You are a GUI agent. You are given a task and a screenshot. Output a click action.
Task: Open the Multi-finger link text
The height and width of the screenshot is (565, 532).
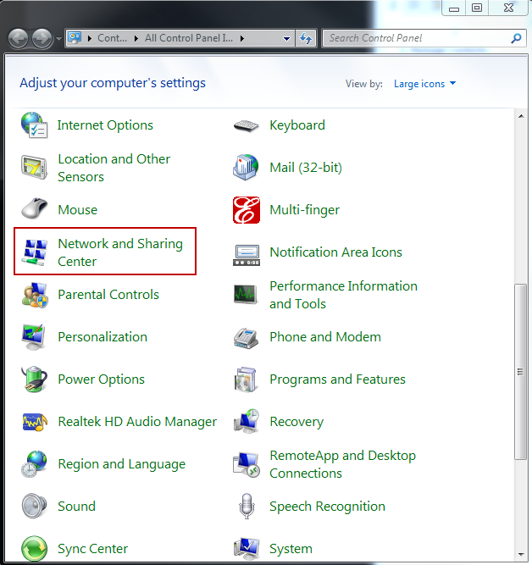tap(305, 210)
